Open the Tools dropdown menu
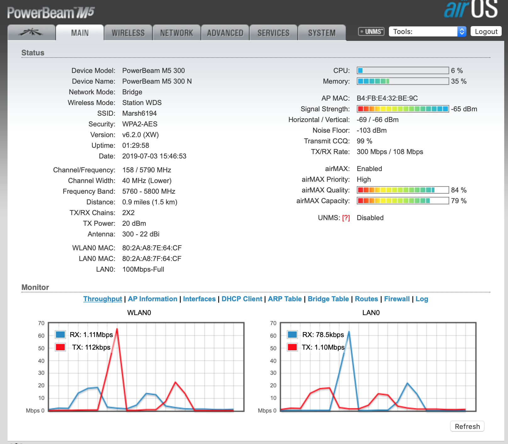The height and width of the screenshot is (444, 508). [428, 31]
